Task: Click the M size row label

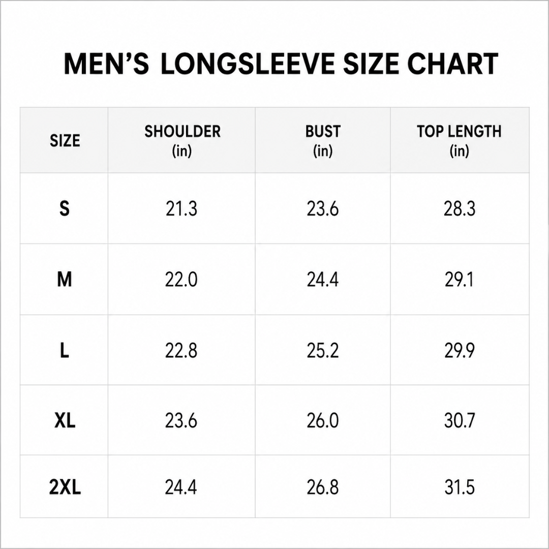Action: [65, 280]
